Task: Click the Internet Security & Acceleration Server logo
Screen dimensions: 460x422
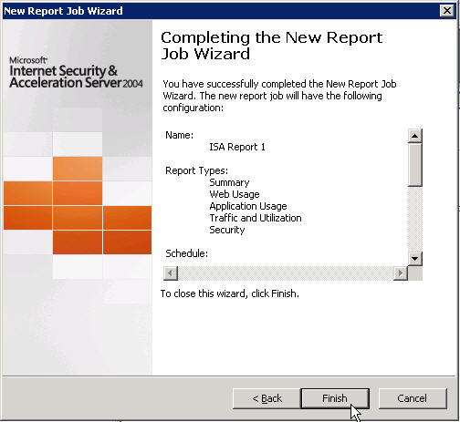Action: pyautogui.click(x=76, y=73)
